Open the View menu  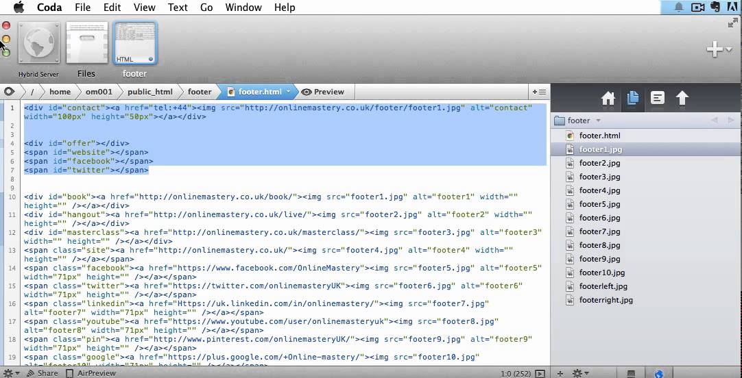point(144,7)
